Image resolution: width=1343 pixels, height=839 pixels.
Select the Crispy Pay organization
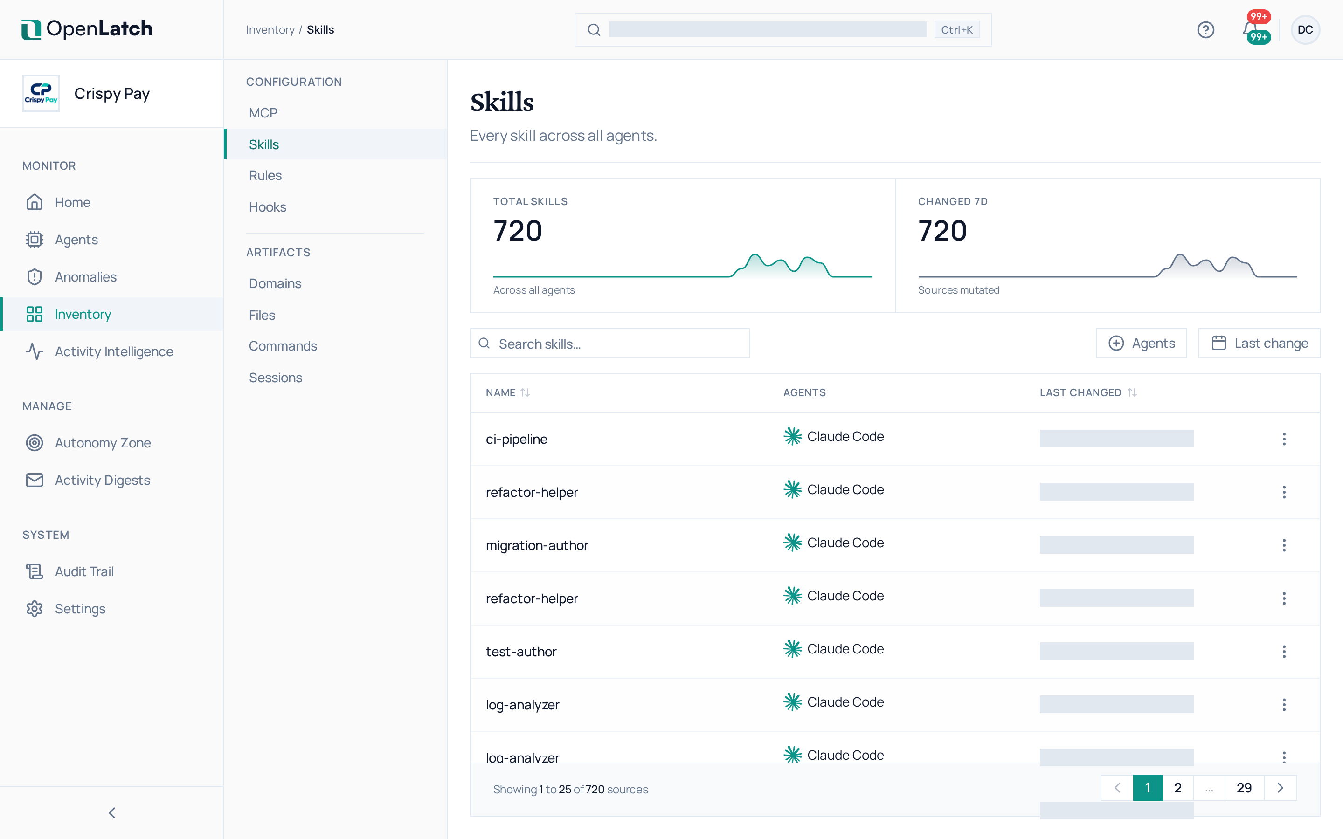point(111,93)
